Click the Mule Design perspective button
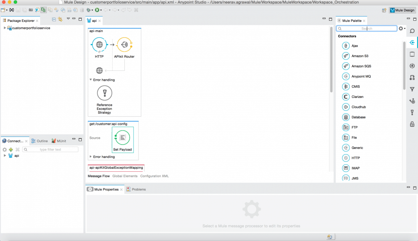The width and height of the screenshot is (418, 241). point(402,10)
